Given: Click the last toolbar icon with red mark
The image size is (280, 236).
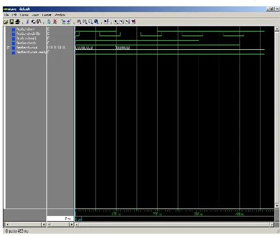Looking at the screenshot, I should coord(134,22).
